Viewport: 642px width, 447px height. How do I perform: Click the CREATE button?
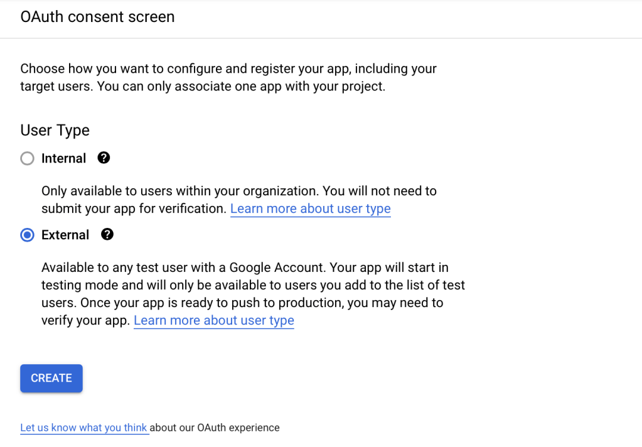coord(51,378)
